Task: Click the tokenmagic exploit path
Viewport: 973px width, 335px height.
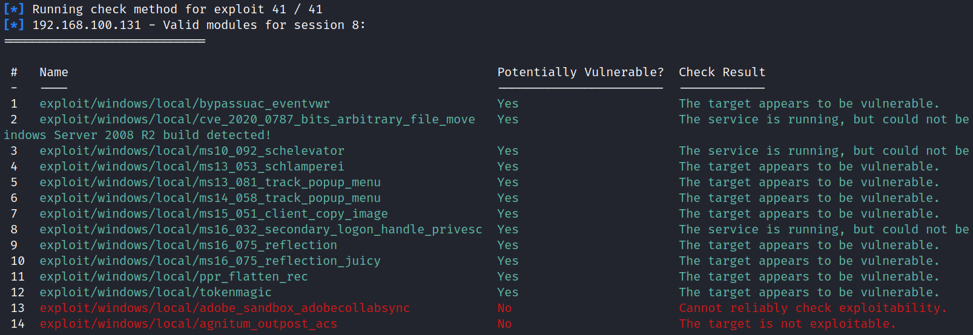Action: [x=156, y=293]
